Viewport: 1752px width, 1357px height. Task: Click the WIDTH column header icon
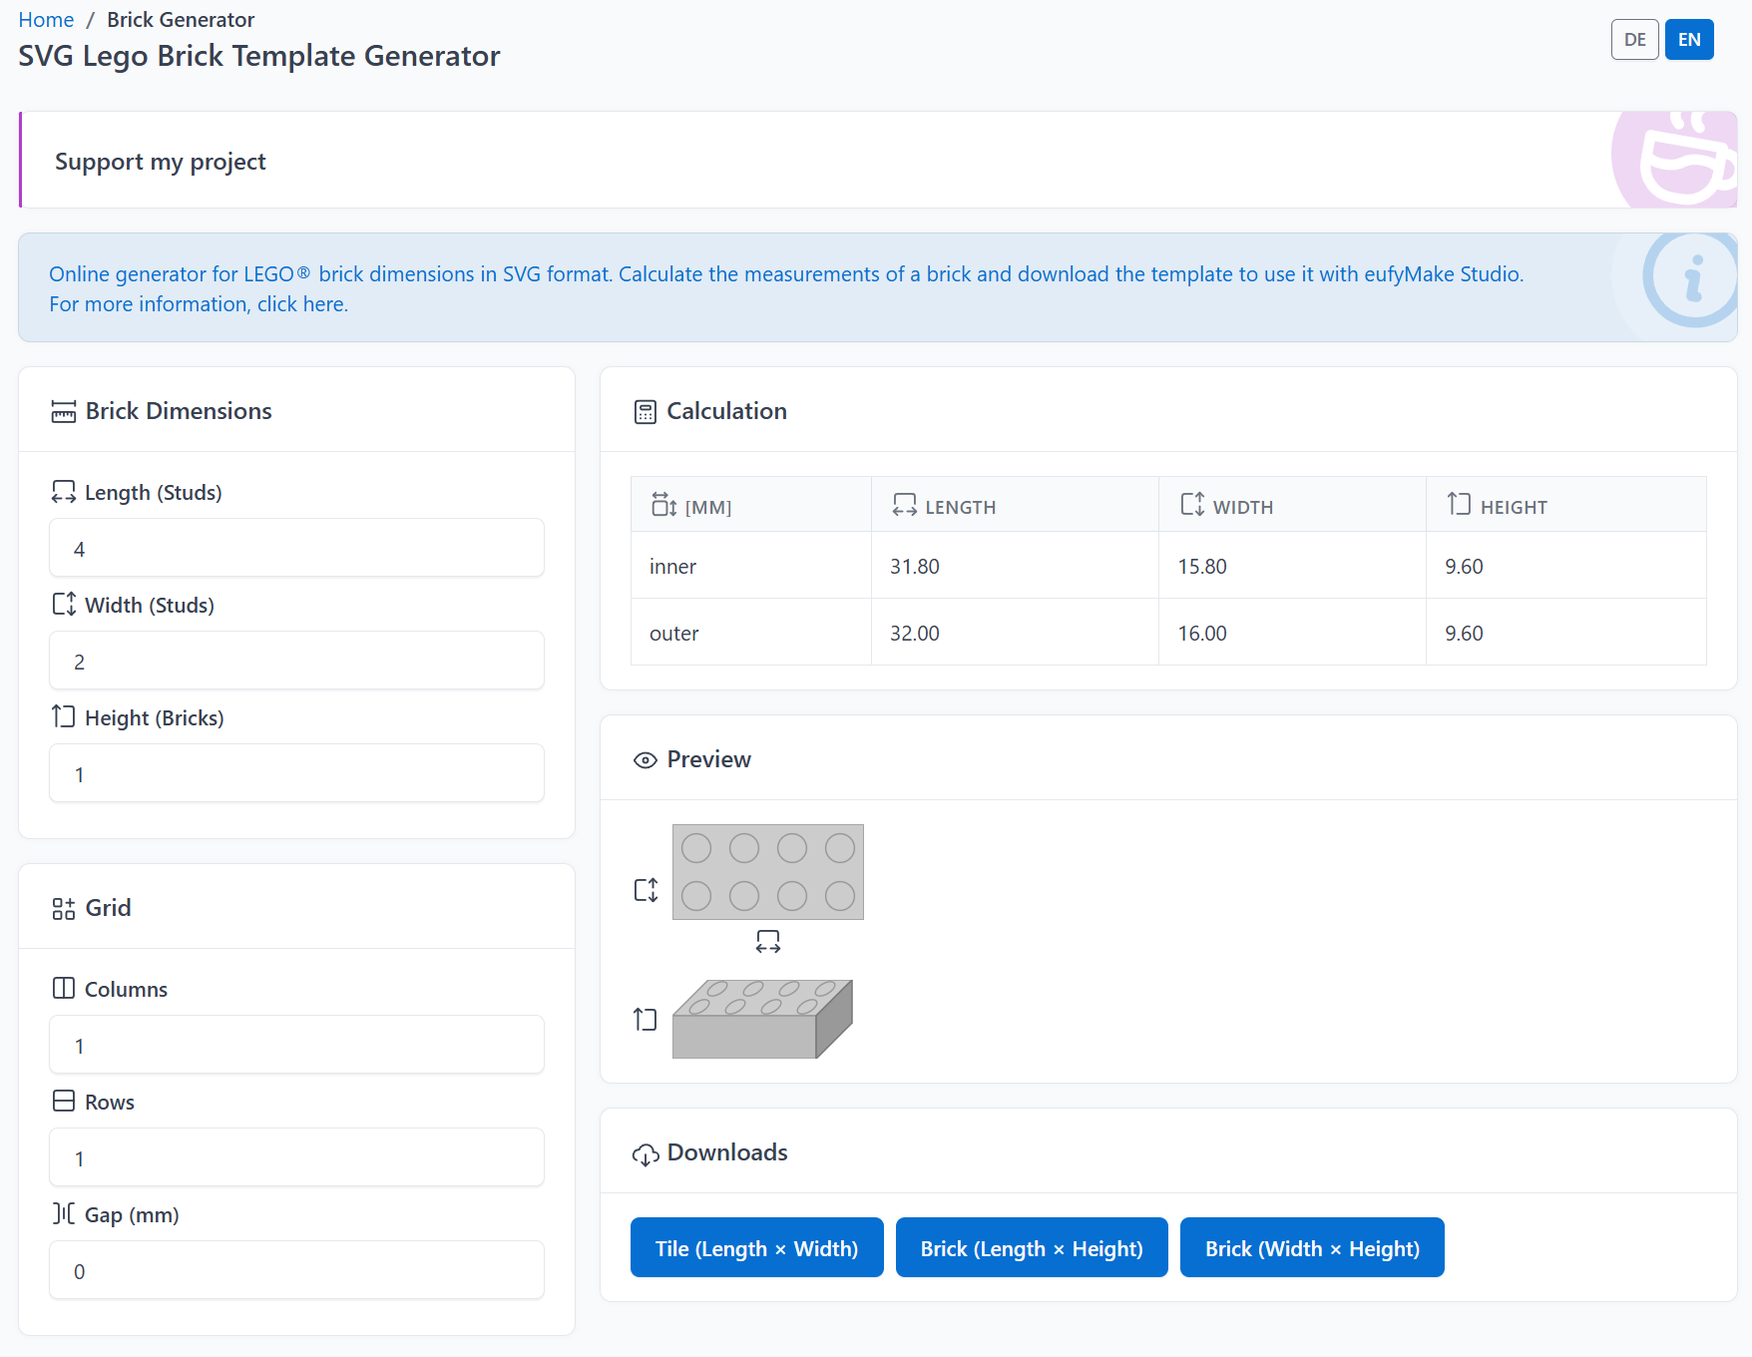(1192, 504)
